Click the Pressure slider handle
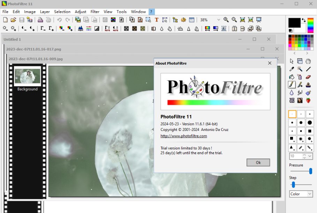Image resolution: width=317 pixels, height=213 pixels. [310, 171]
